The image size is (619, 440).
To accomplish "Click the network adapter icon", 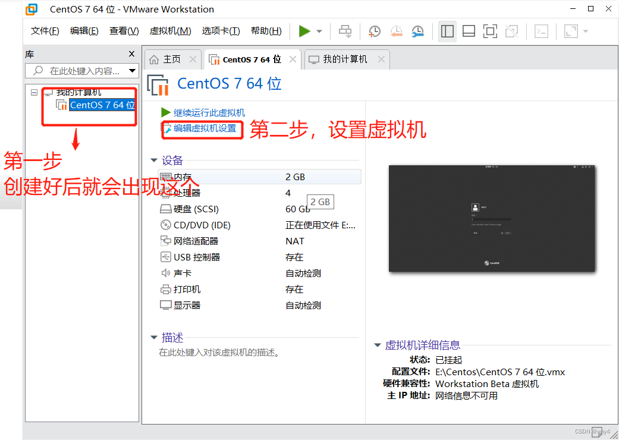I will tap(165, 241).
